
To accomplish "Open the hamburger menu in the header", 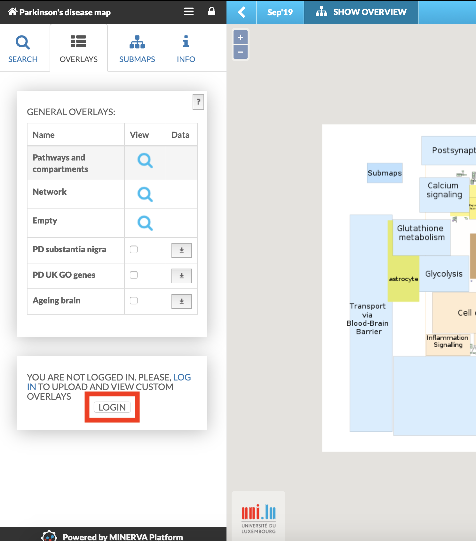I will click(x=189, y=12).
